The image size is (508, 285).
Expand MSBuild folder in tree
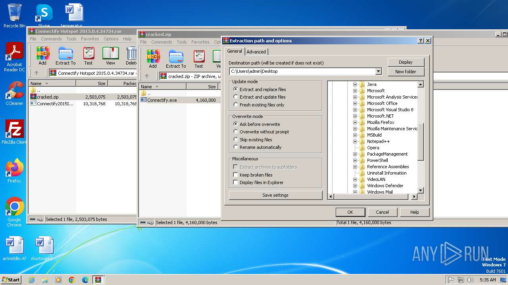point(355,135)
